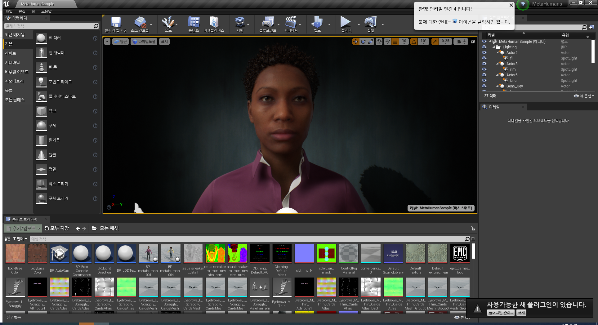Click the surface snapping icon in viewport
This screenshot has height=325, width=598.
coord(387,42)
